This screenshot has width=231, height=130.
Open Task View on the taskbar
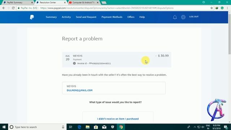pyautogui.click(x=71, y=127)
